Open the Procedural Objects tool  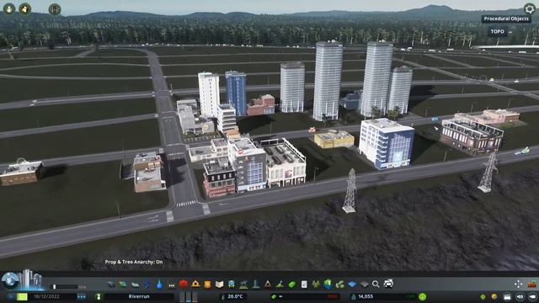click(506, 19)
